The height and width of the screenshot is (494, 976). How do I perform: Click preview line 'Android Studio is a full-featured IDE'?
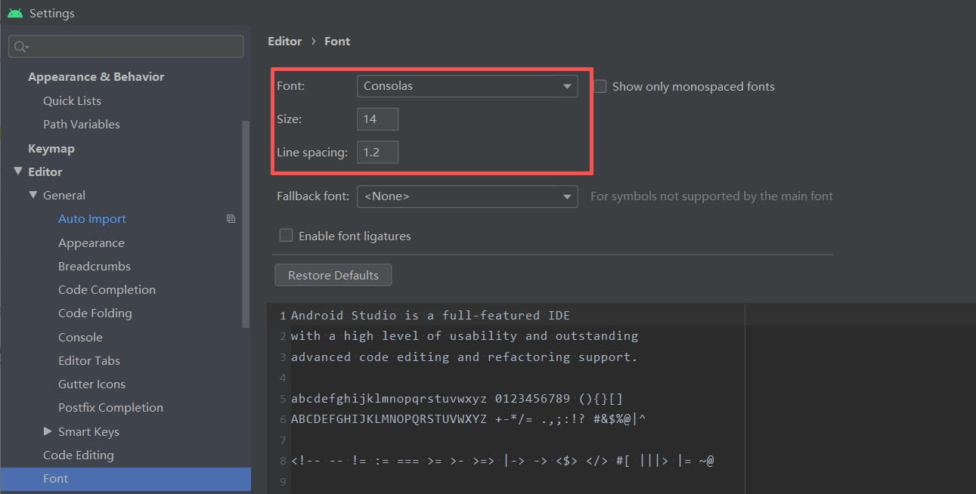point(431,315)
